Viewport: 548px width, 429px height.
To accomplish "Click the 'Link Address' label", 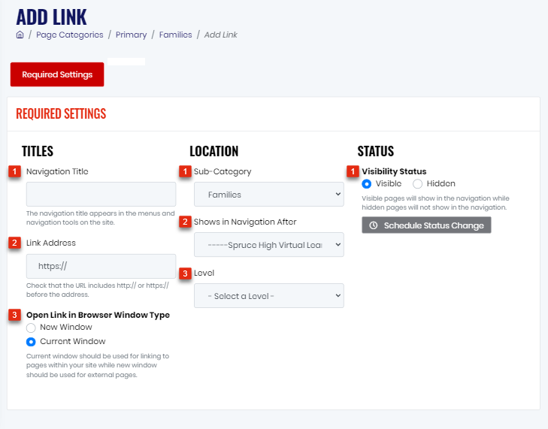I will (51, 243).
